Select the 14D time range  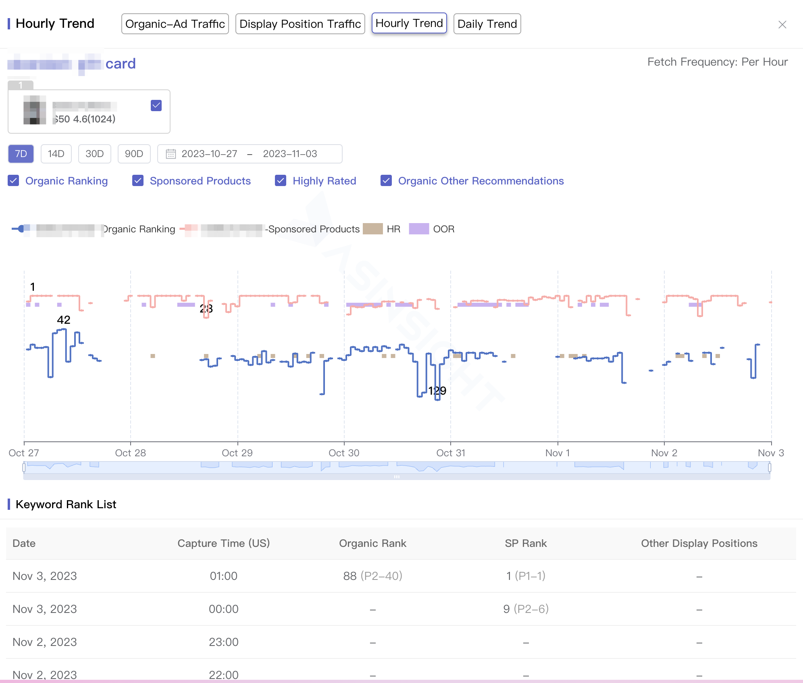tap(56, 154)
